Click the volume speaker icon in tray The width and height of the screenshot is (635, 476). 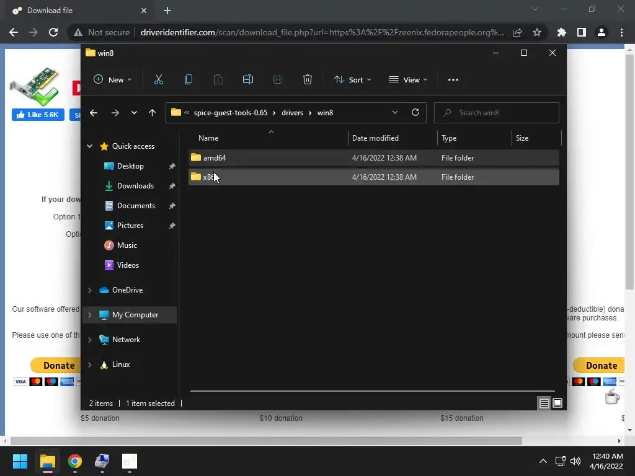[x=575, y=461]
